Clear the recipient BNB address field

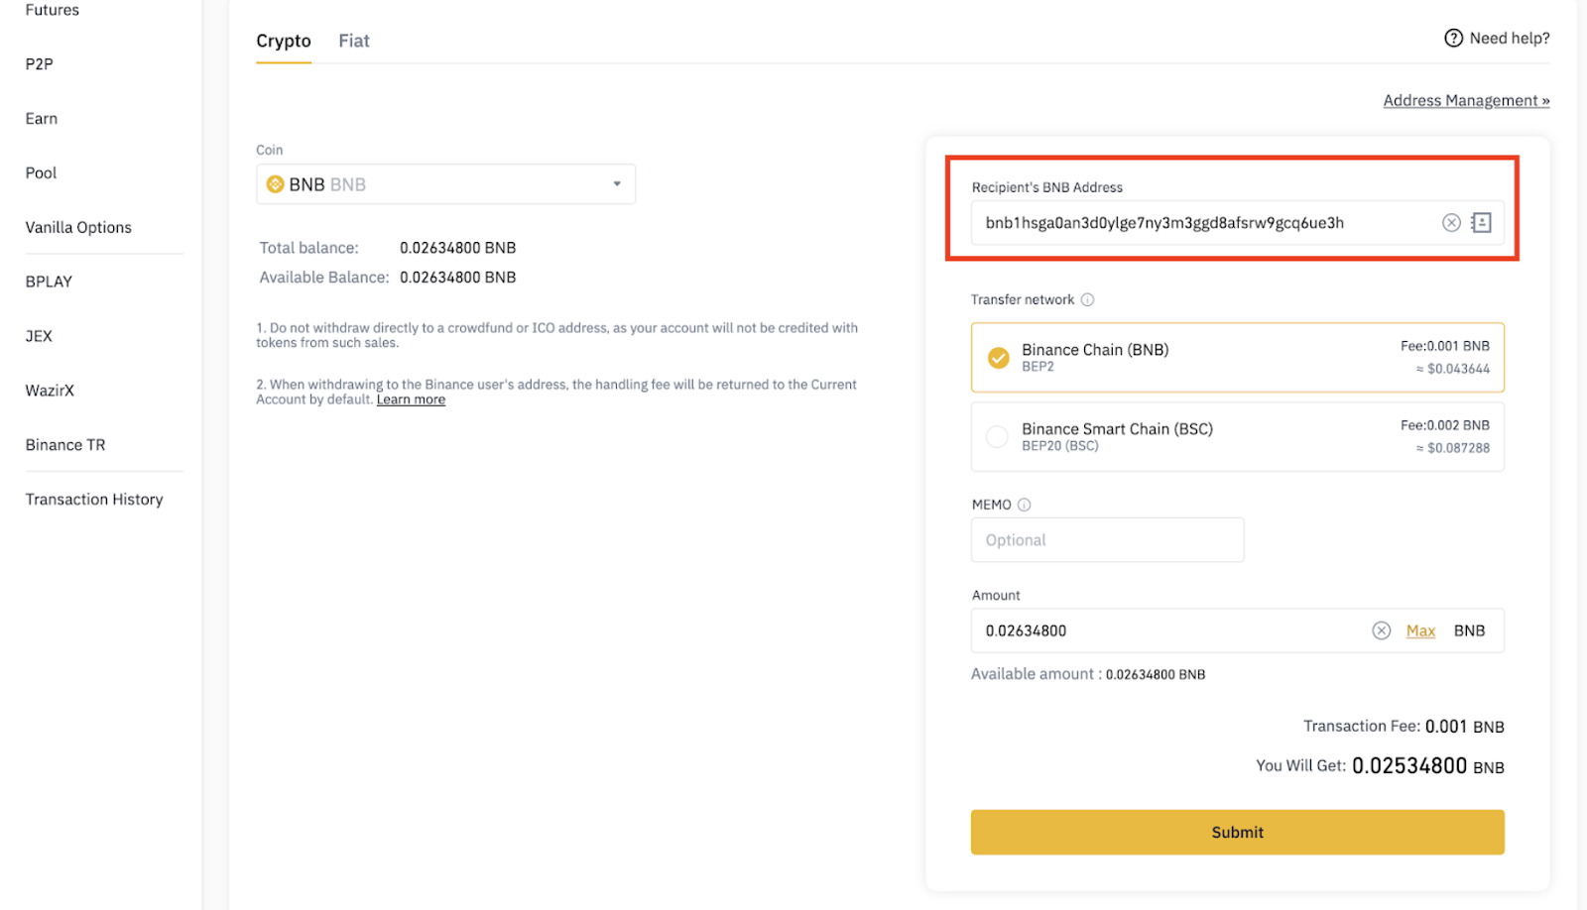[1451, 223]
